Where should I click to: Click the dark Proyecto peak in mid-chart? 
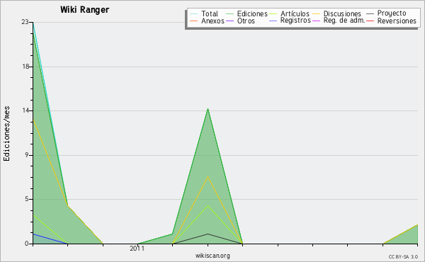[x=208, y=234]
